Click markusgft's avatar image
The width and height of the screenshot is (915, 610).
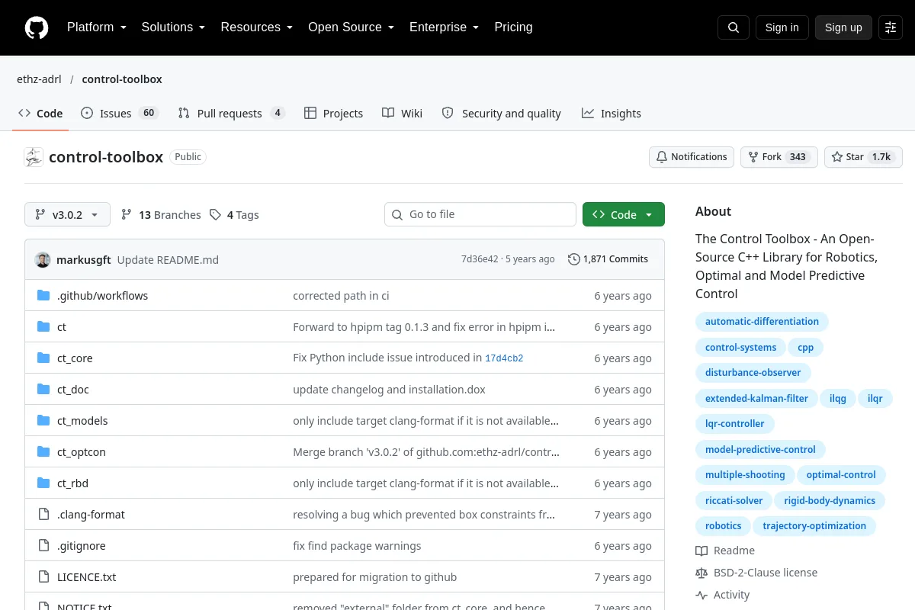pos(43,259)
